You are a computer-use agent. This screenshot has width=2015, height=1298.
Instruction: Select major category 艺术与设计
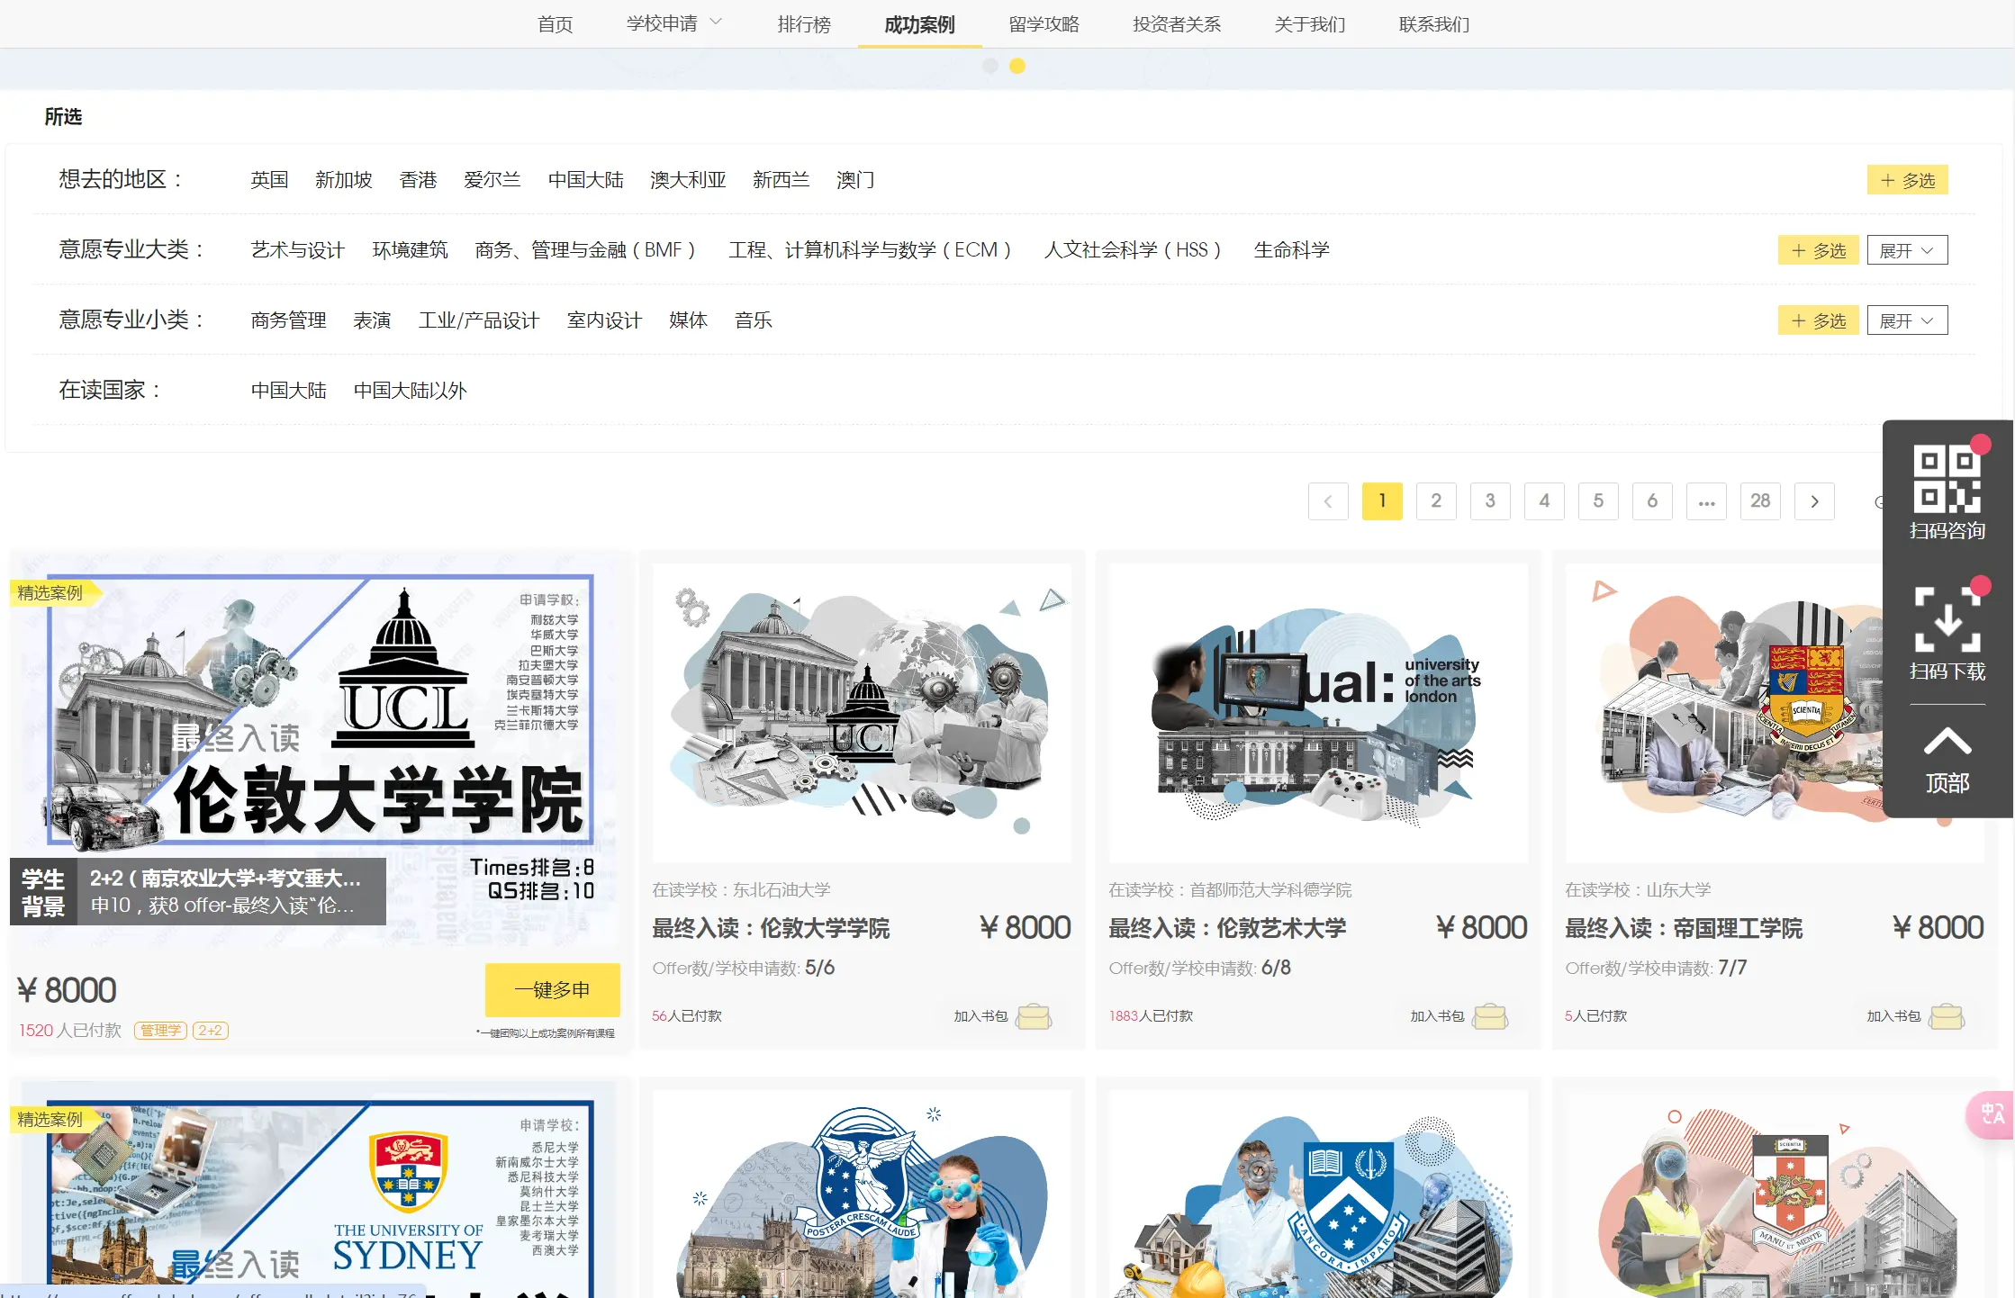point(297,250)
